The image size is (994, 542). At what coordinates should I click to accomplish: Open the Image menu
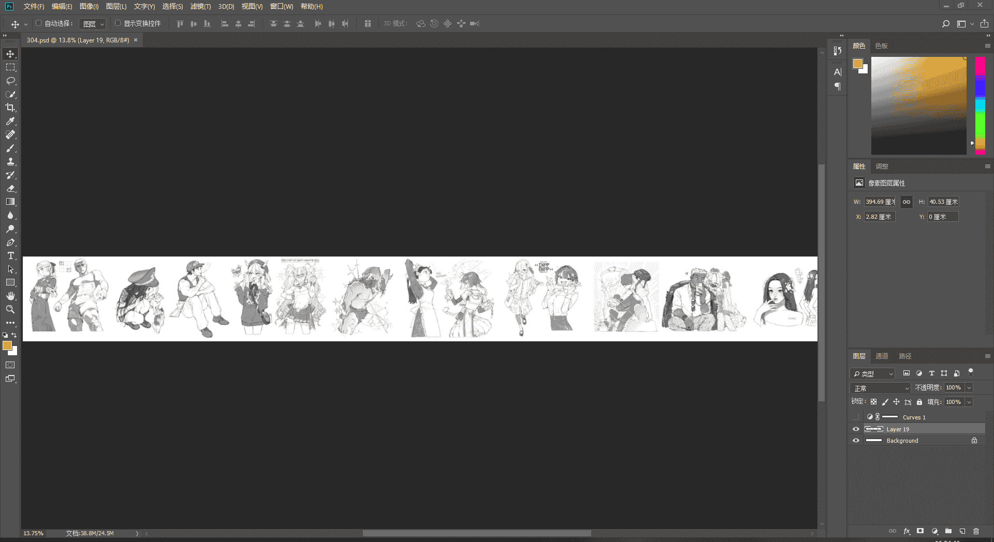[x=89, y=6]
